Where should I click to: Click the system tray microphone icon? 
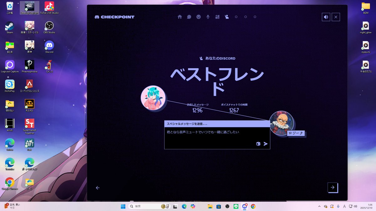(x=338, y=206)
